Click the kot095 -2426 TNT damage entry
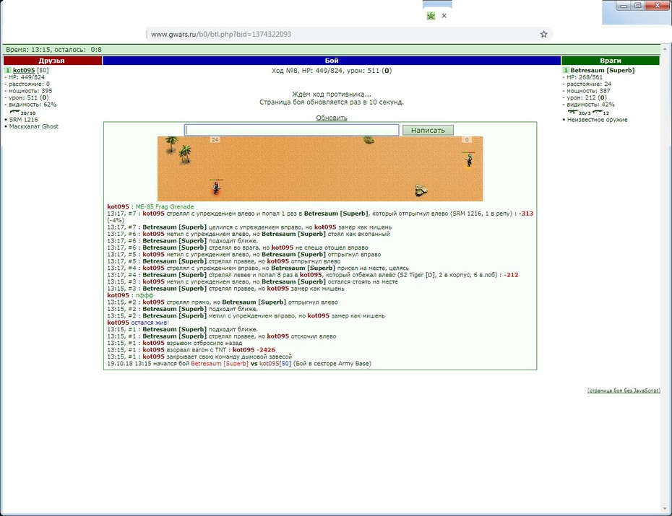Viewport: 672px width, 516px height. point(254,350)
